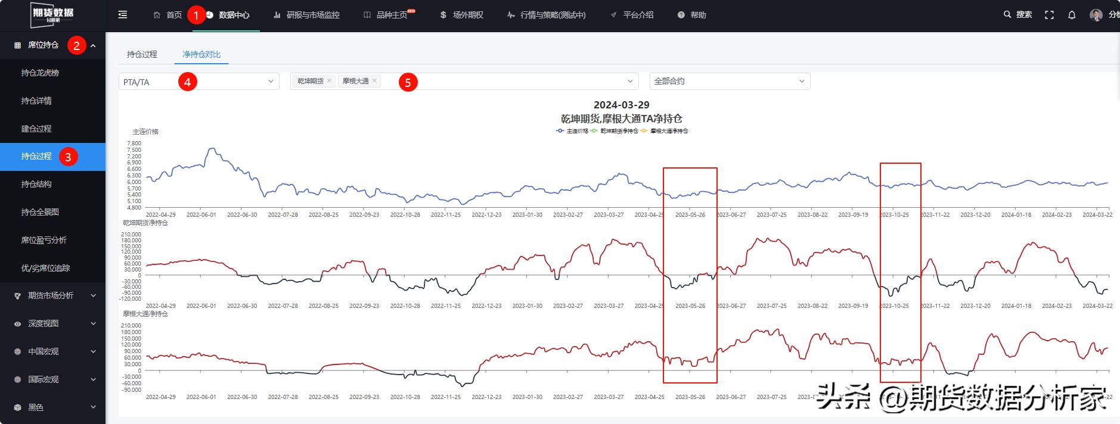Expand the 期货市场分析 section chevron
This screenshot has height=424, width=1120.
click(x=93, y=295)
